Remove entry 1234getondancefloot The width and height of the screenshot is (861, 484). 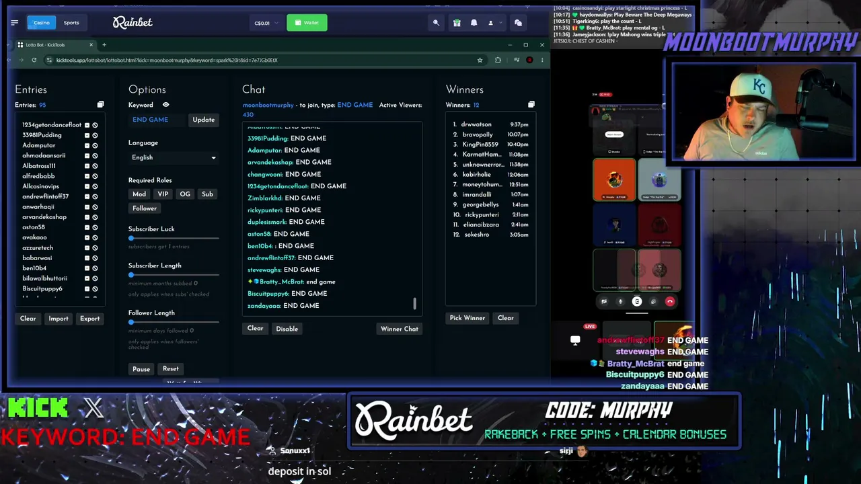(87, 125)
